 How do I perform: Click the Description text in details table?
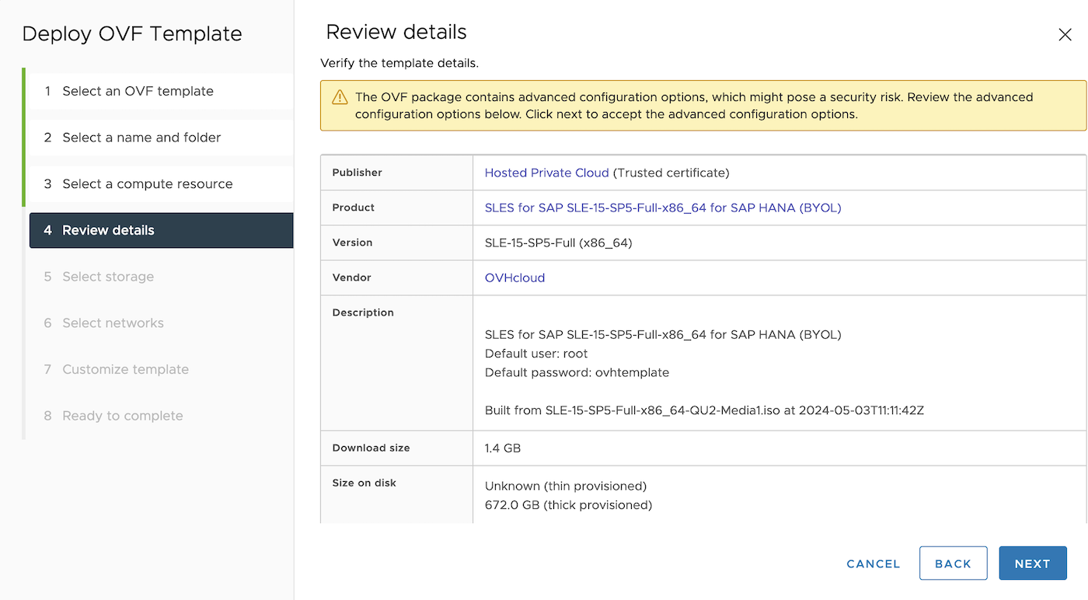363,312
